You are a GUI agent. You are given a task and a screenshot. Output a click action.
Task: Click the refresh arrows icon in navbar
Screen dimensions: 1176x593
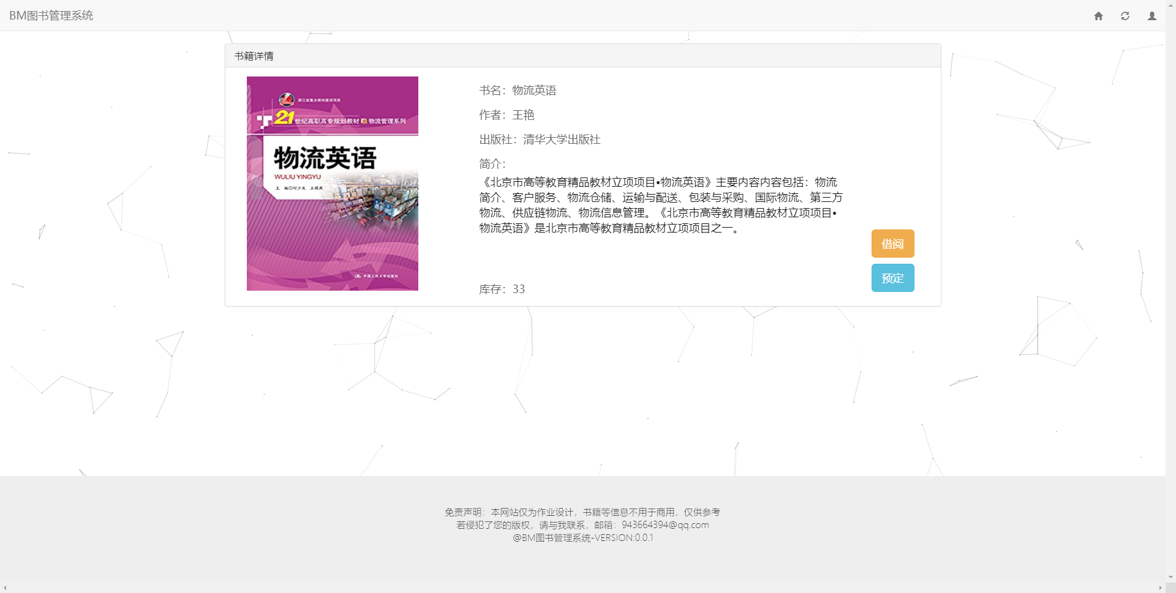[x=1125, y=16]
